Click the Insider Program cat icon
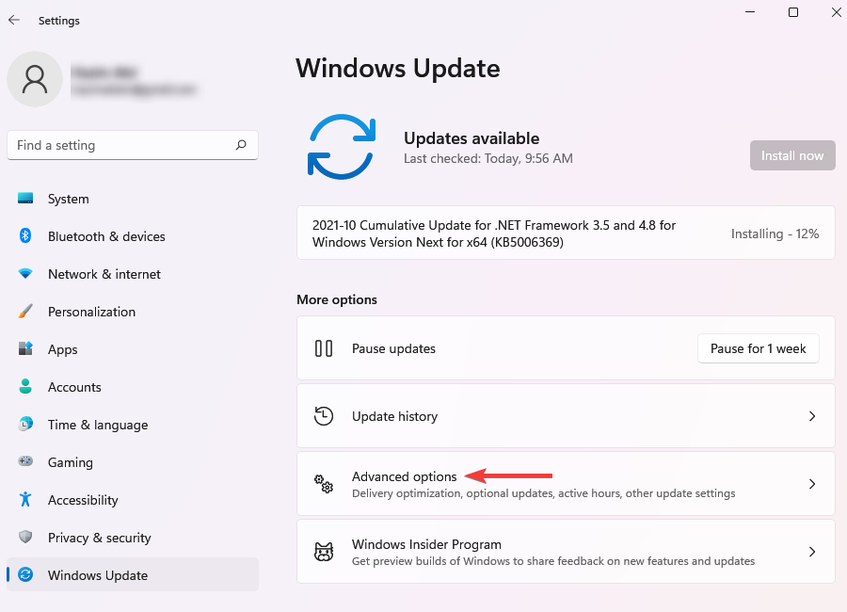The height and width of the screenshot is (612, 847). (x=324, y=552)
